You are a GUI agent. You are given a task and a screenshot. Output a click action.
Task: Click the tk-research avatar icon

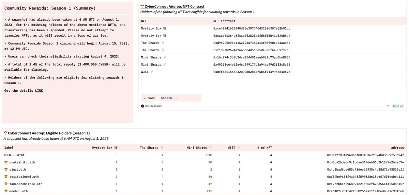(x=142, y=106)
